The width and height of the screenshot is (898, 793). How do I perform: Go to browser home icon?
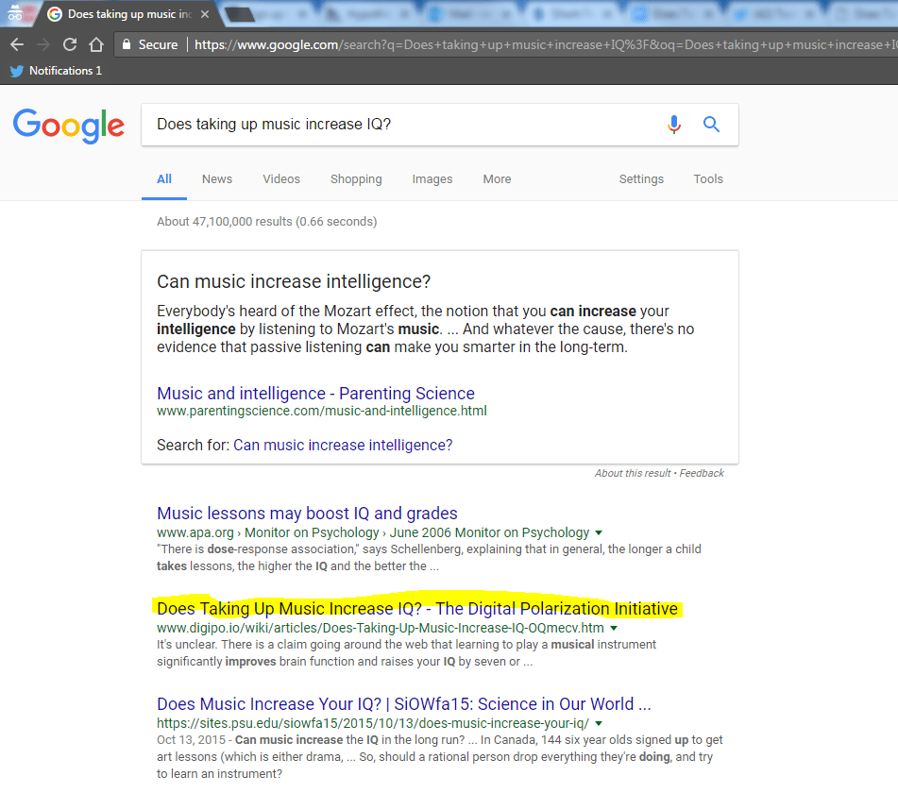(95, 44)
